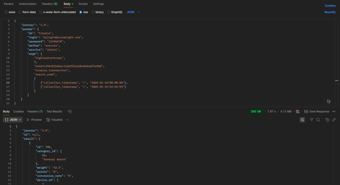The height and width of the screenshot is (185, 340).
Task: Click the "device_id" key in response
Action: pos(44,180)
